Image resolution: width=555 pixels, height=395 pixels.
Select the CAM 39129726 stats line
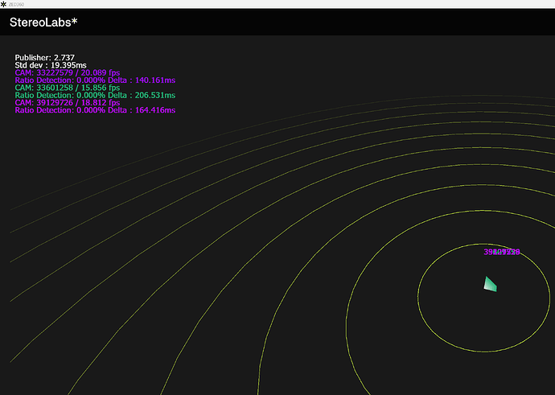click(67, 103)
